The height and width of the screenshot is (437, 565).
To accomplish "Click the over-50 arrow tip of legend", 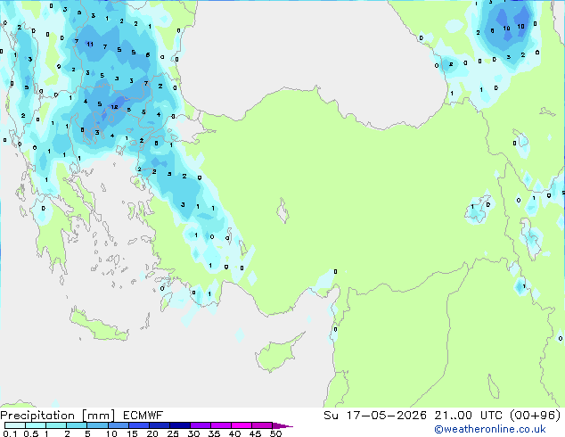I will [282, 425].
